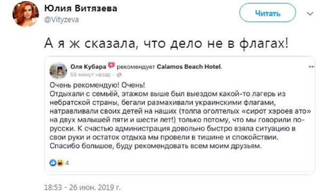The image size is (329, 196).
Task: Click the tweet text about флагах
Action: (166, 44)
